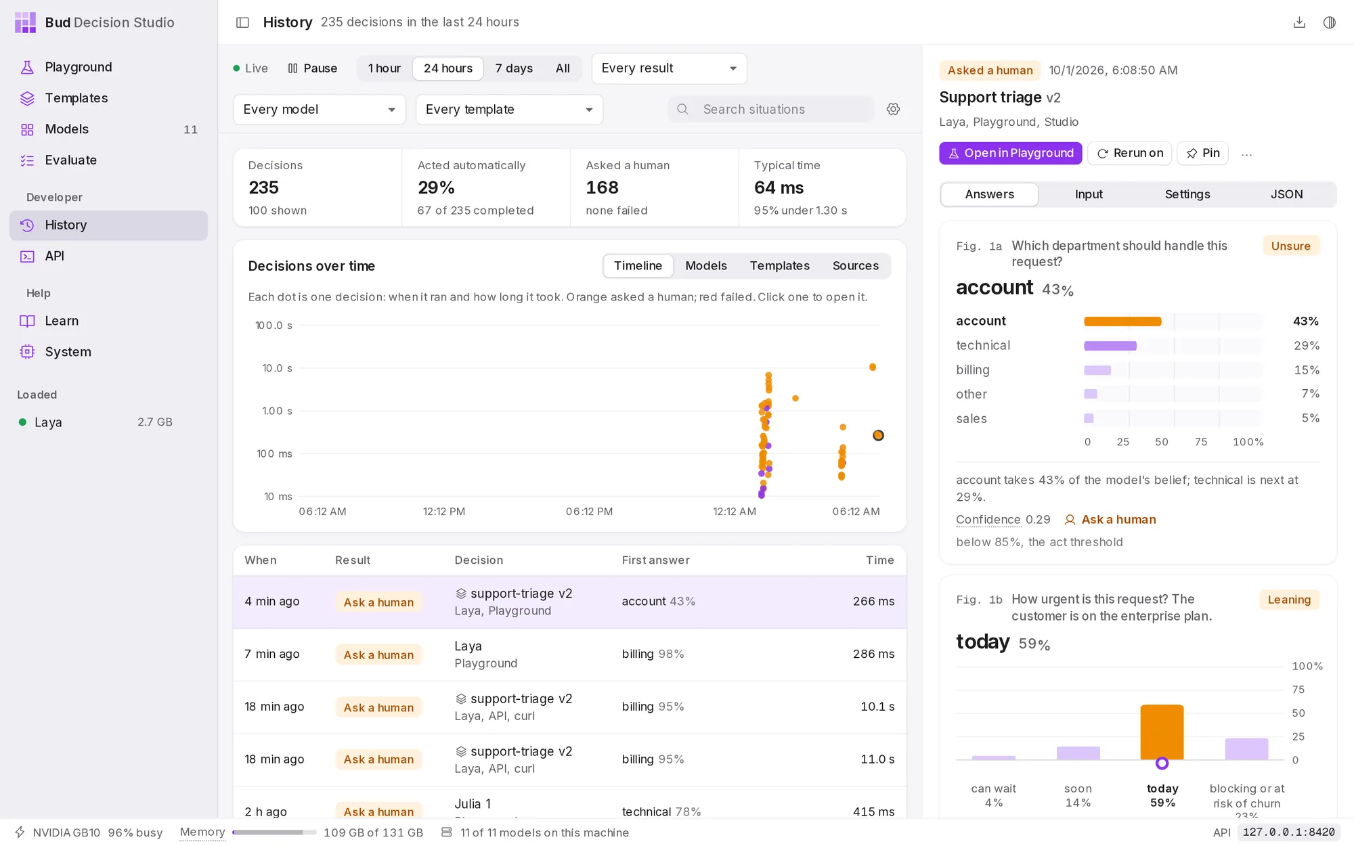
Task: Open the 7 min ago Laya row
Action: [569, 654]
